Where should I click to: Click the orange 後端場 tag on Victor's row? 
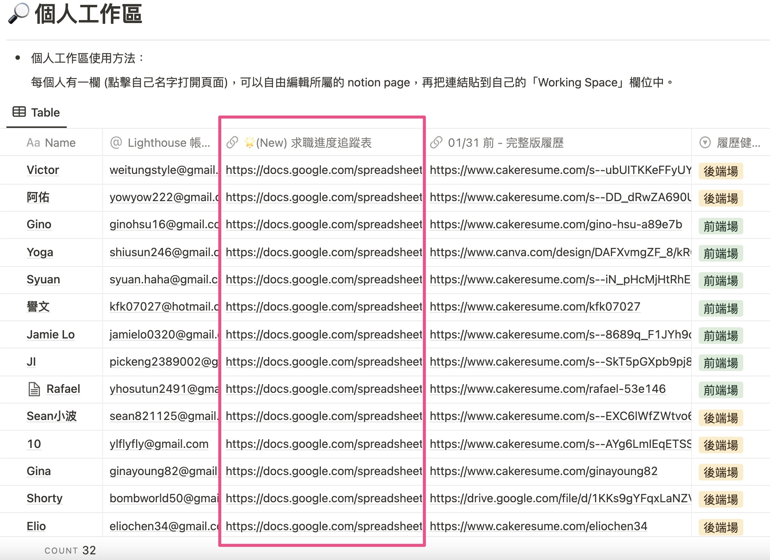point(721,171)
